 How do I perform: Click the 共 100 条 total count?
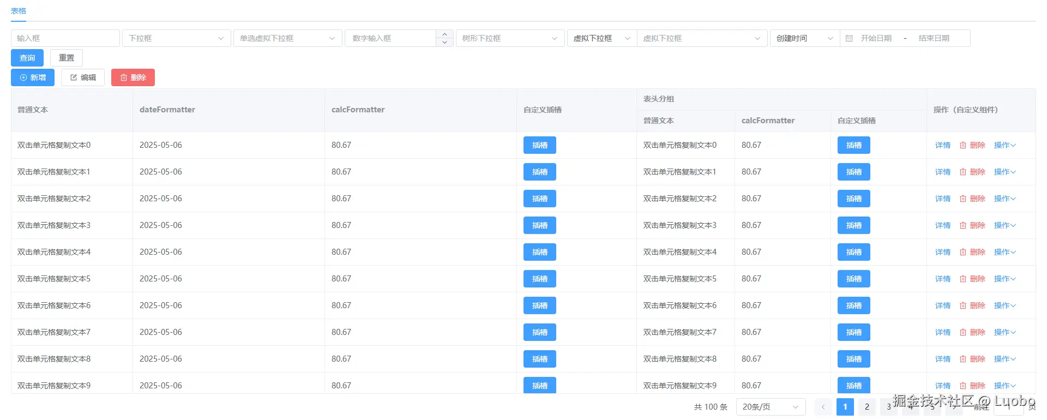pyautogui.click(x=711, y=407)
